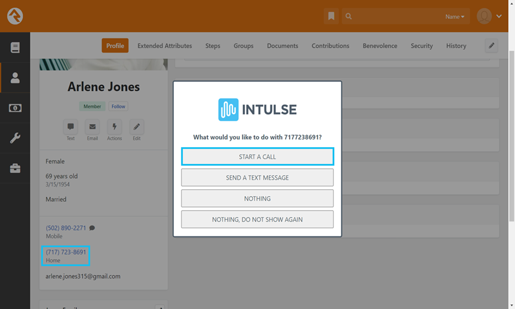
Task: Click the page vertical scrollbar
Action: 512,136
